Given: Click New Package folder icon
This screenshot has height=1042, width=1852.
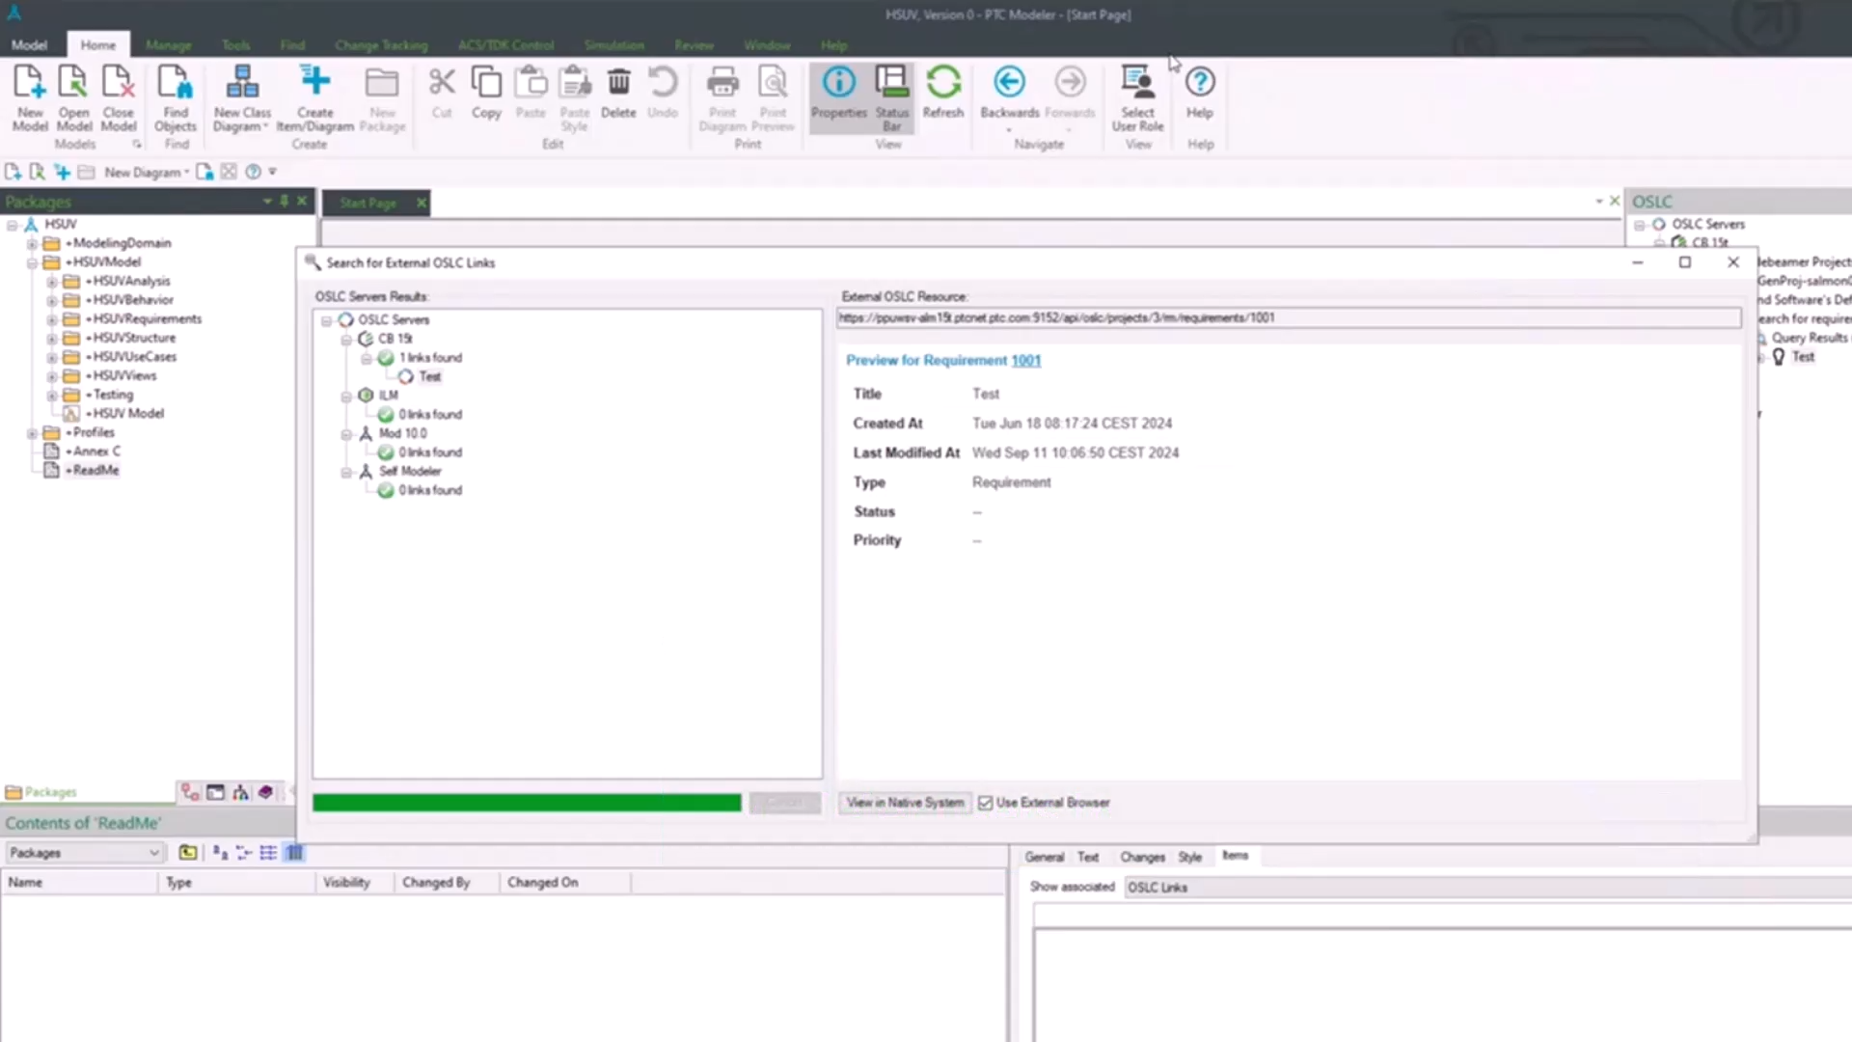Looking at the screenshot, I should [x=382, y=82].
